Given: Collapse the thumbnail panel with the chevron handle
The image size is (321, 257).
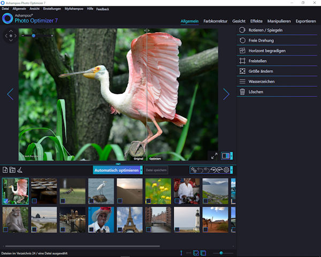Looking at the screenshot, I should click(118, 164).
